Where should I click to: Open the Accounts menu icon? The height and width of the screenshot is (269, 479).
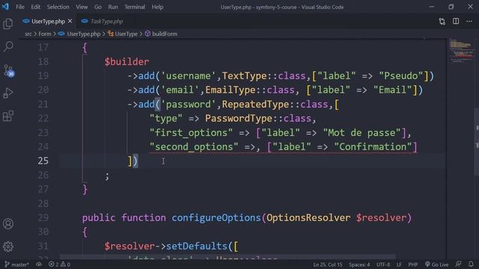pos(8,224)
